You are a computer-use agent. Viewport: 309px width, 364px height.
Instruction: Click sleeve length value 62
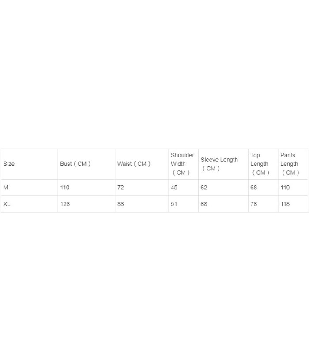pyautogui.click(x=204, y=188)
